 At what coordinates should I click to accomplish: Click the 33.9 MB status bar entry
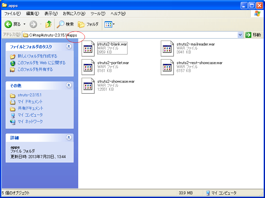185,193
